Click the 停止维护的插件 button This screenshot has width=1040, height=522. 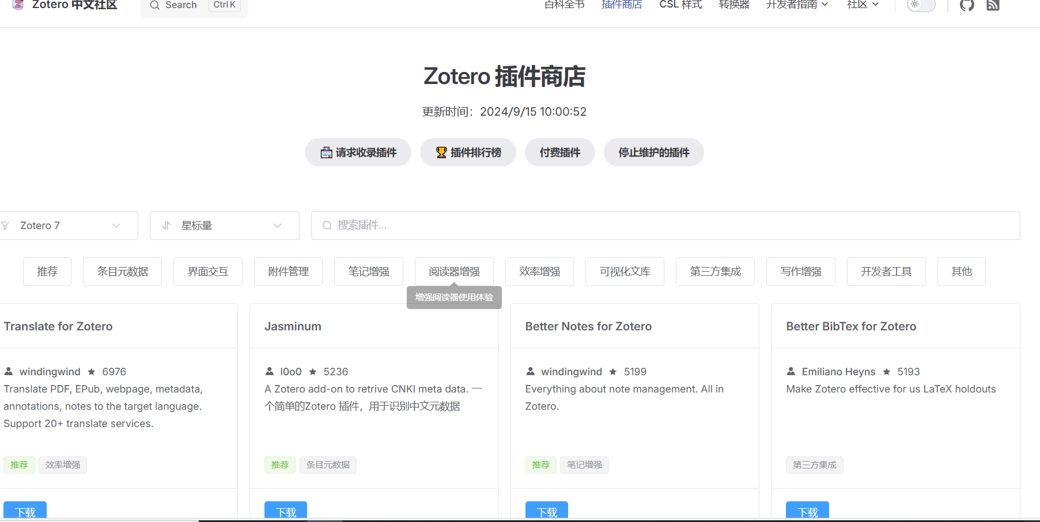tap(653, 153)
